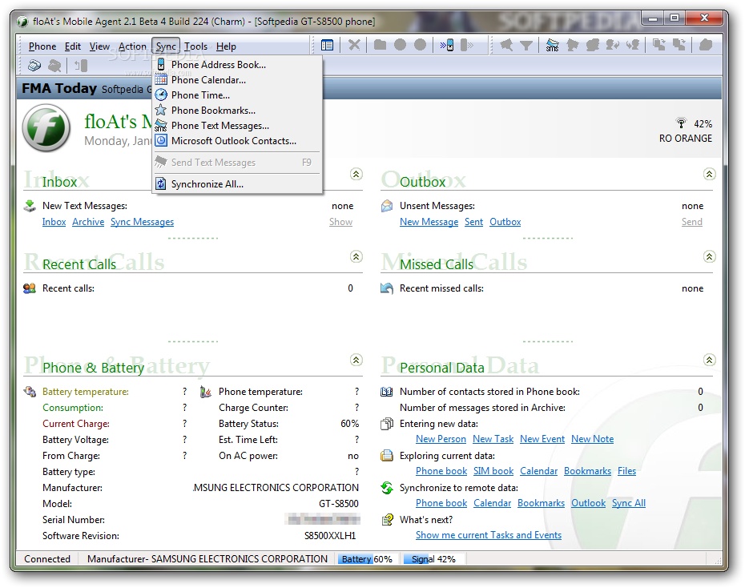
Task: Click the New Message link
Action: coord(429,222)
